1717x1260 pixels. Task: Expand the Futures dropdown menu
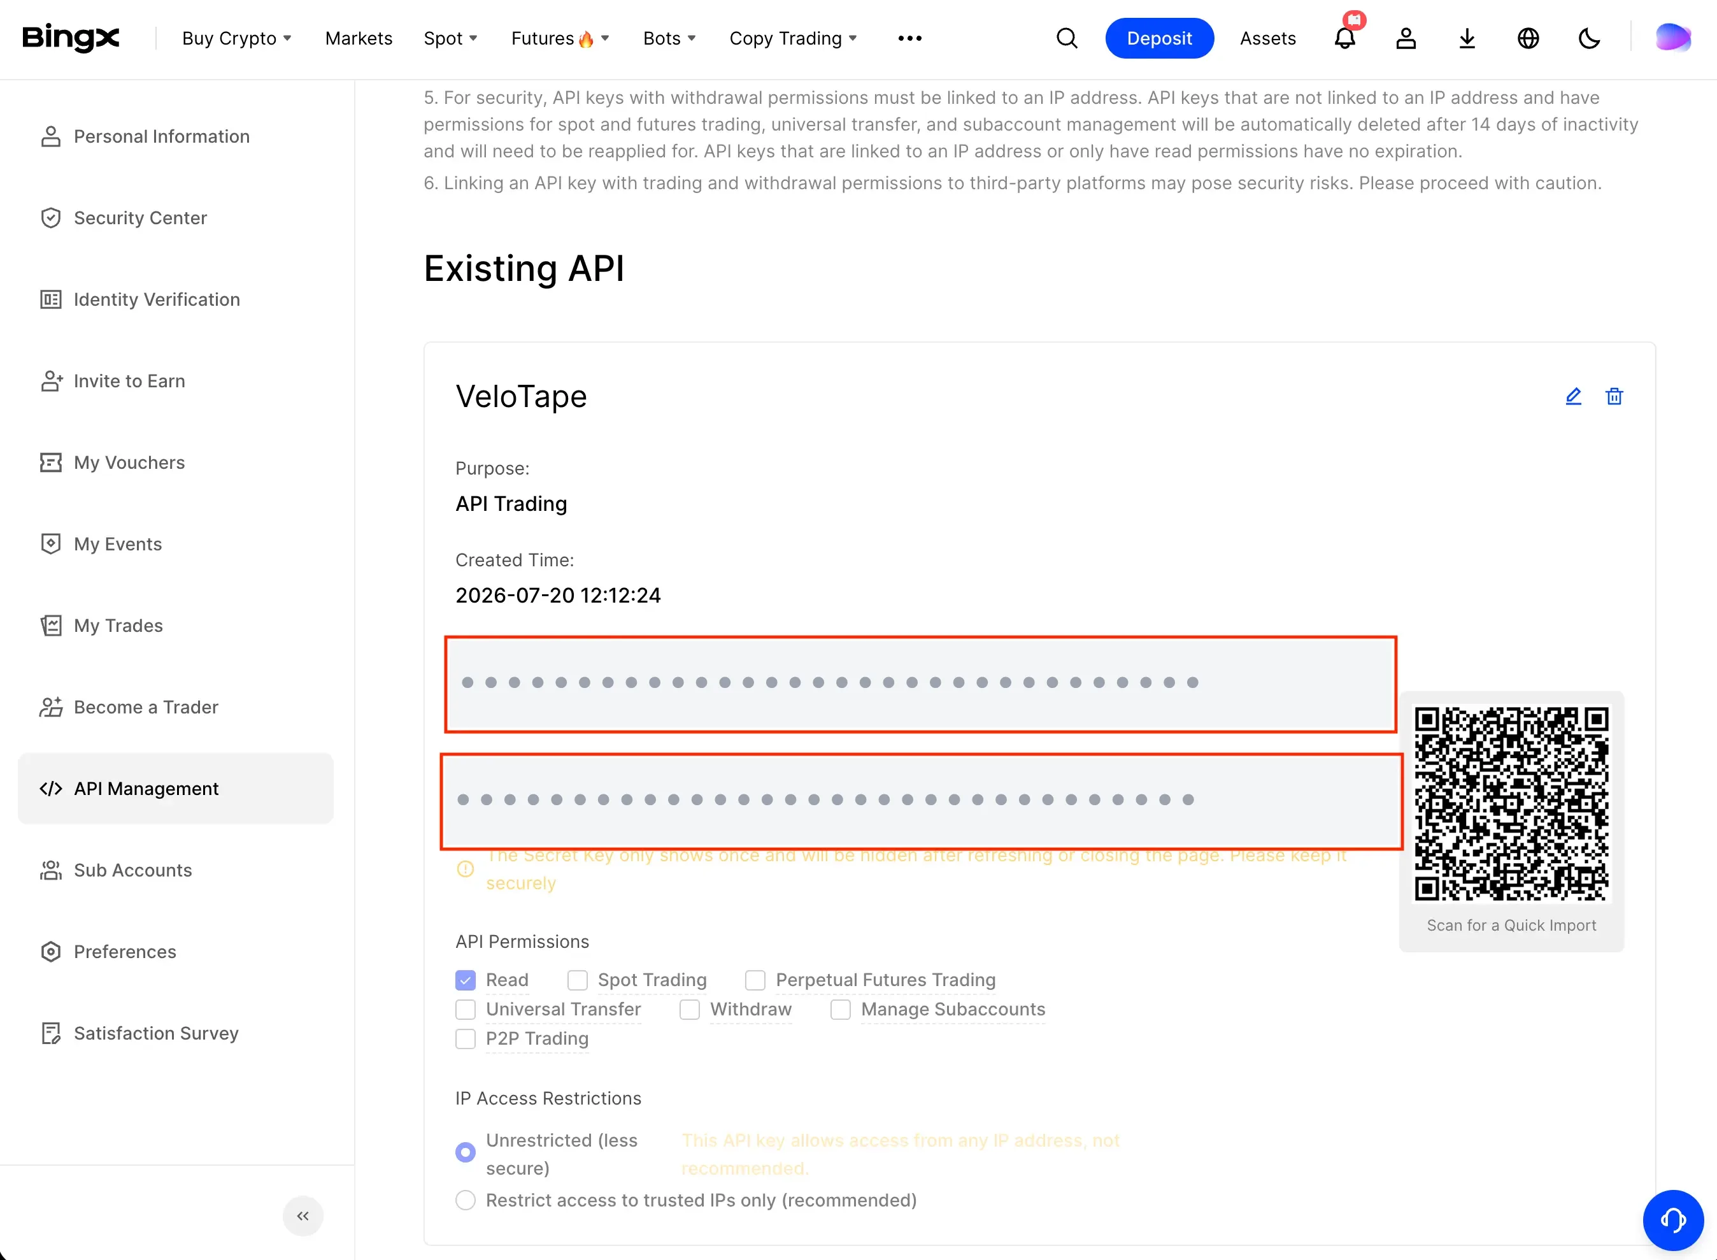click(560, 38)
